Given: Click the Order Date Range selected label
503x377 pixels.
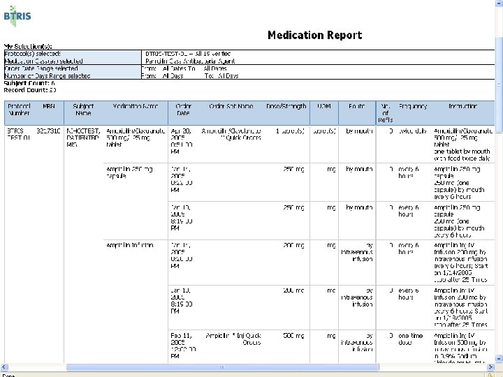Looking at the screenshot, I should coord(41,68).
